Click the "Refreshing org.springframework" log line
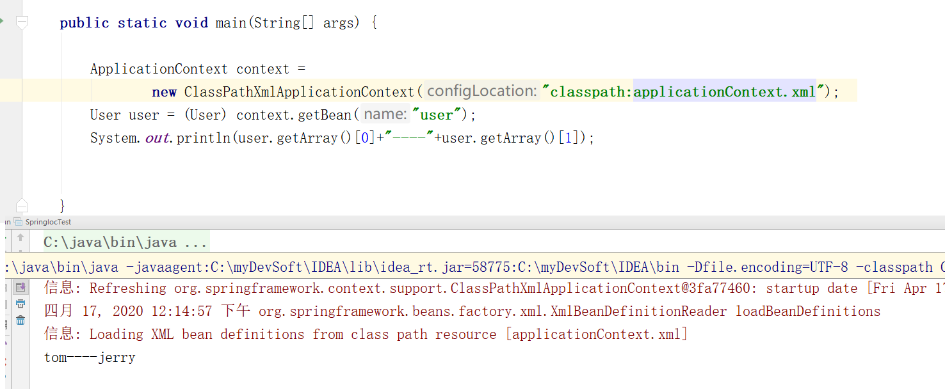 pos(494,288)
